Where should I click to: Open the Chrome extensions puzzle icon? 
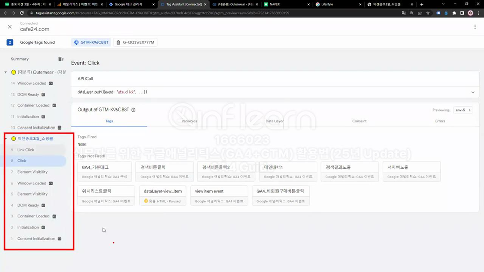tap(454, 13)
